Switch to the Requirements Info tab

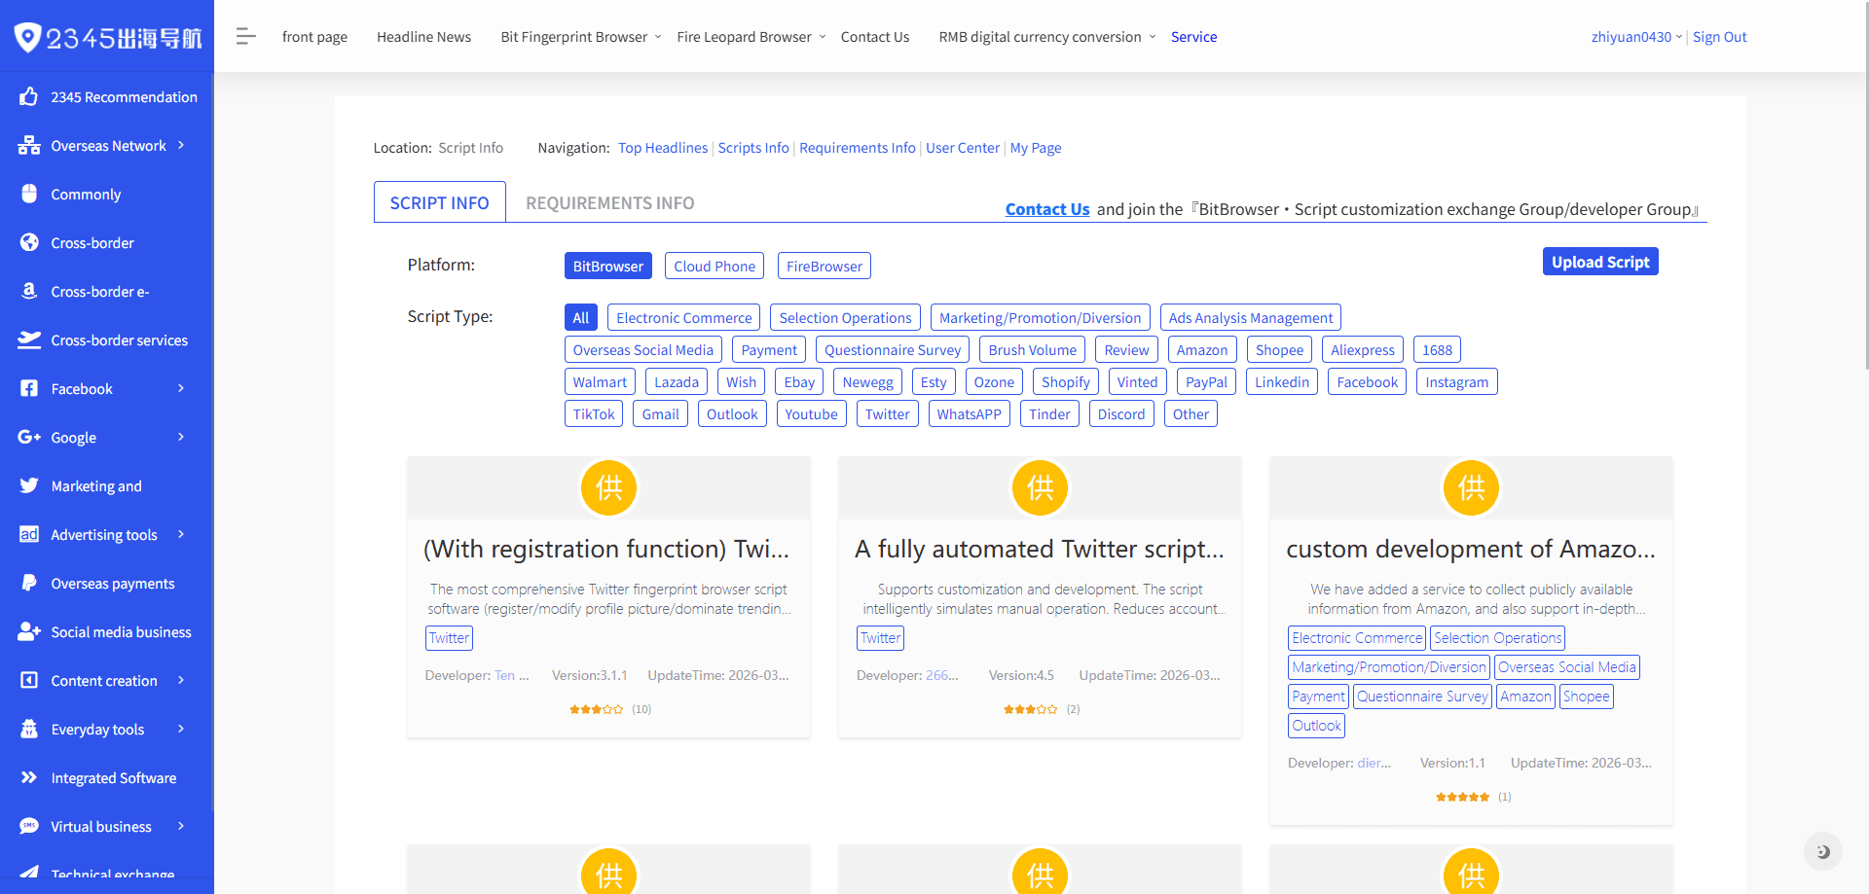(x=609, y=203)
